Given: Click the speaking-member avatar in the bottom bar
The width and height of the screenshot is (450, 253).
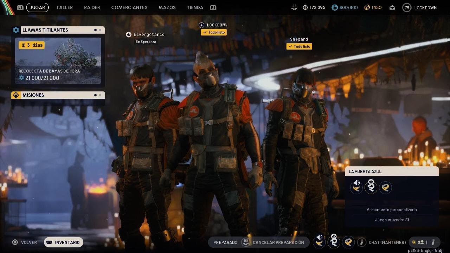Looking at the screenshot, I should point(319,241).
